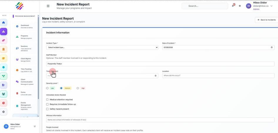Click the gray status dot near the bell
Viewport: 278px width, 133px height.
coord(240,6)
